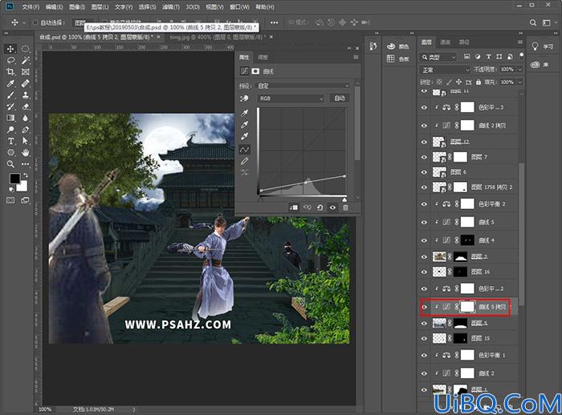Open the layer blend mode dropdown
The height and width of the screenshot is (415, 562).
[x=445, y=70]
